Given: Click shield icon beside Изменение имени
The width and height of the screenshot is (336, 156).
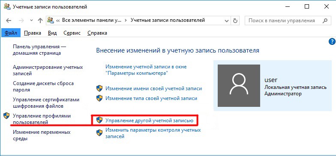Looking at the screenshot, I should pyautogui.click(x=99, y=88).
